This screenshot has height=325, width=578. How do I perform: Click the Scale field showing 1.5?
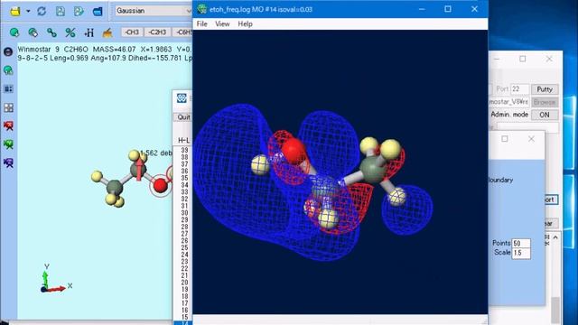521,253
